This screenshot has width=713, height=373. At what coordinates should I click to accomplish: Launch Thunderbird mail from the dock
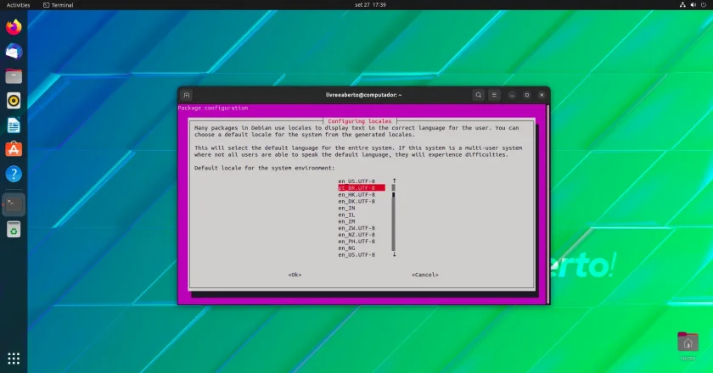point(14,52)
